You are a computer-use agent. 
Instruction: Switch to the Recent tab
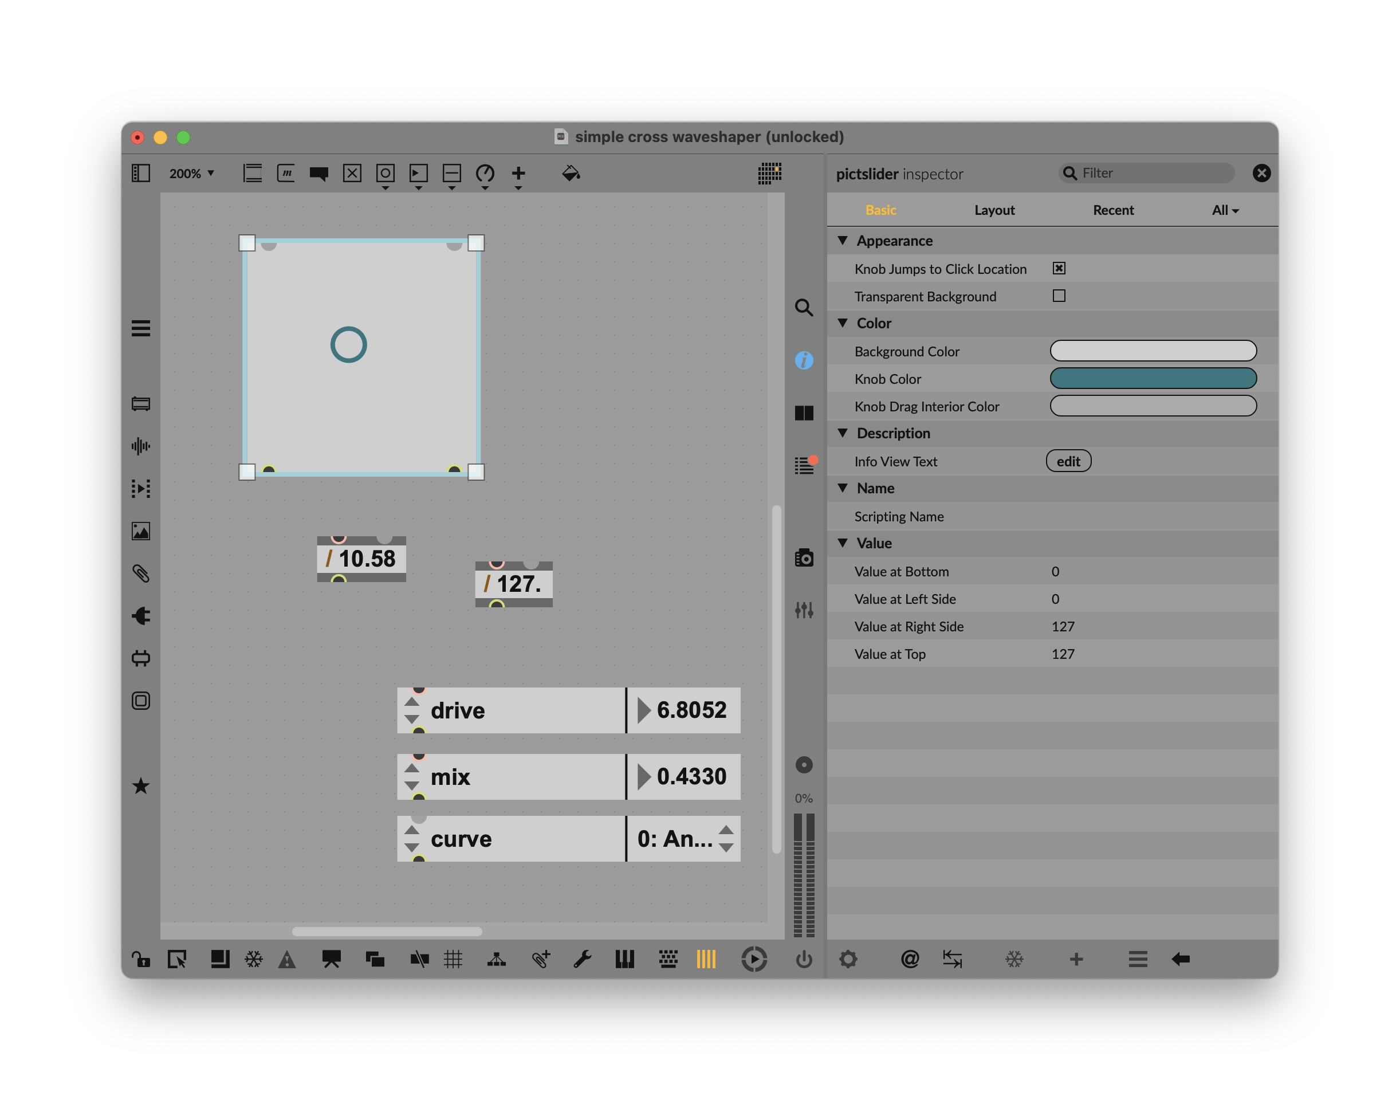click(x=1113, y=210)
